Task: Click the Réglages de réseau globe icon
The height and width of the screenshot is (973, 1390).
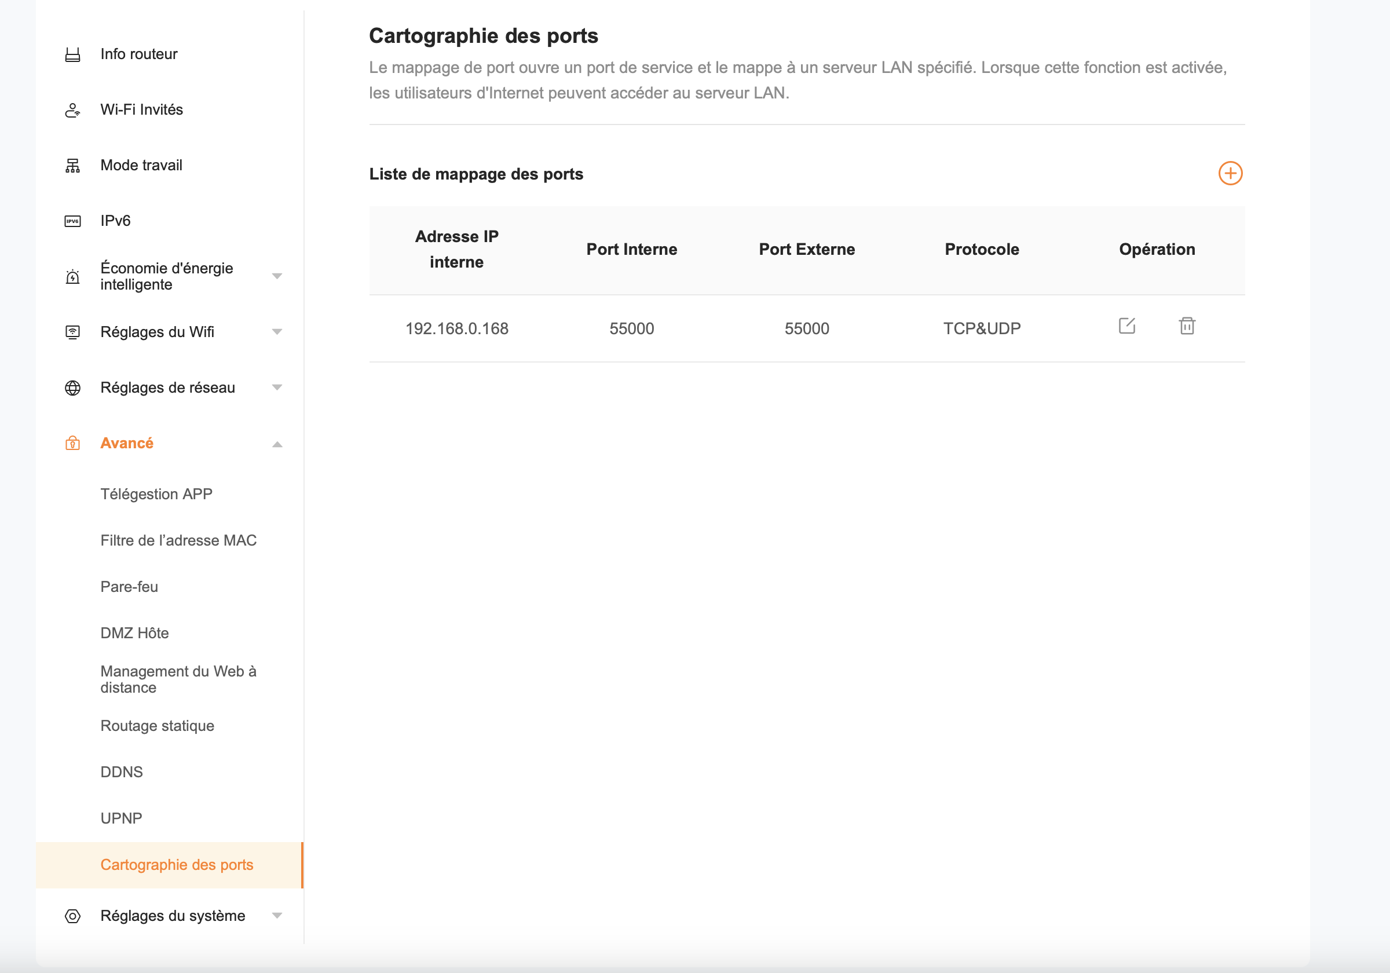Action: click(72, 388)
